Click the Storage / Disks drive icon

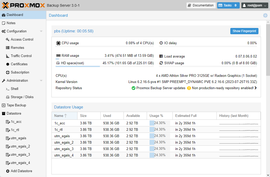pyautogui.click(x=8, y=97)
